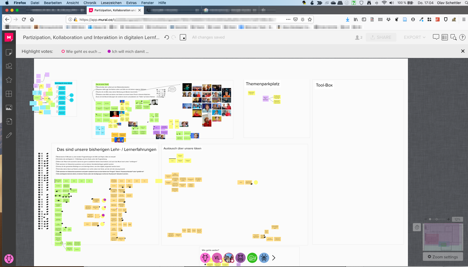Highlight votes for 'Ich will mich damit'
This screenshot has height=267, width=468.
128,52
